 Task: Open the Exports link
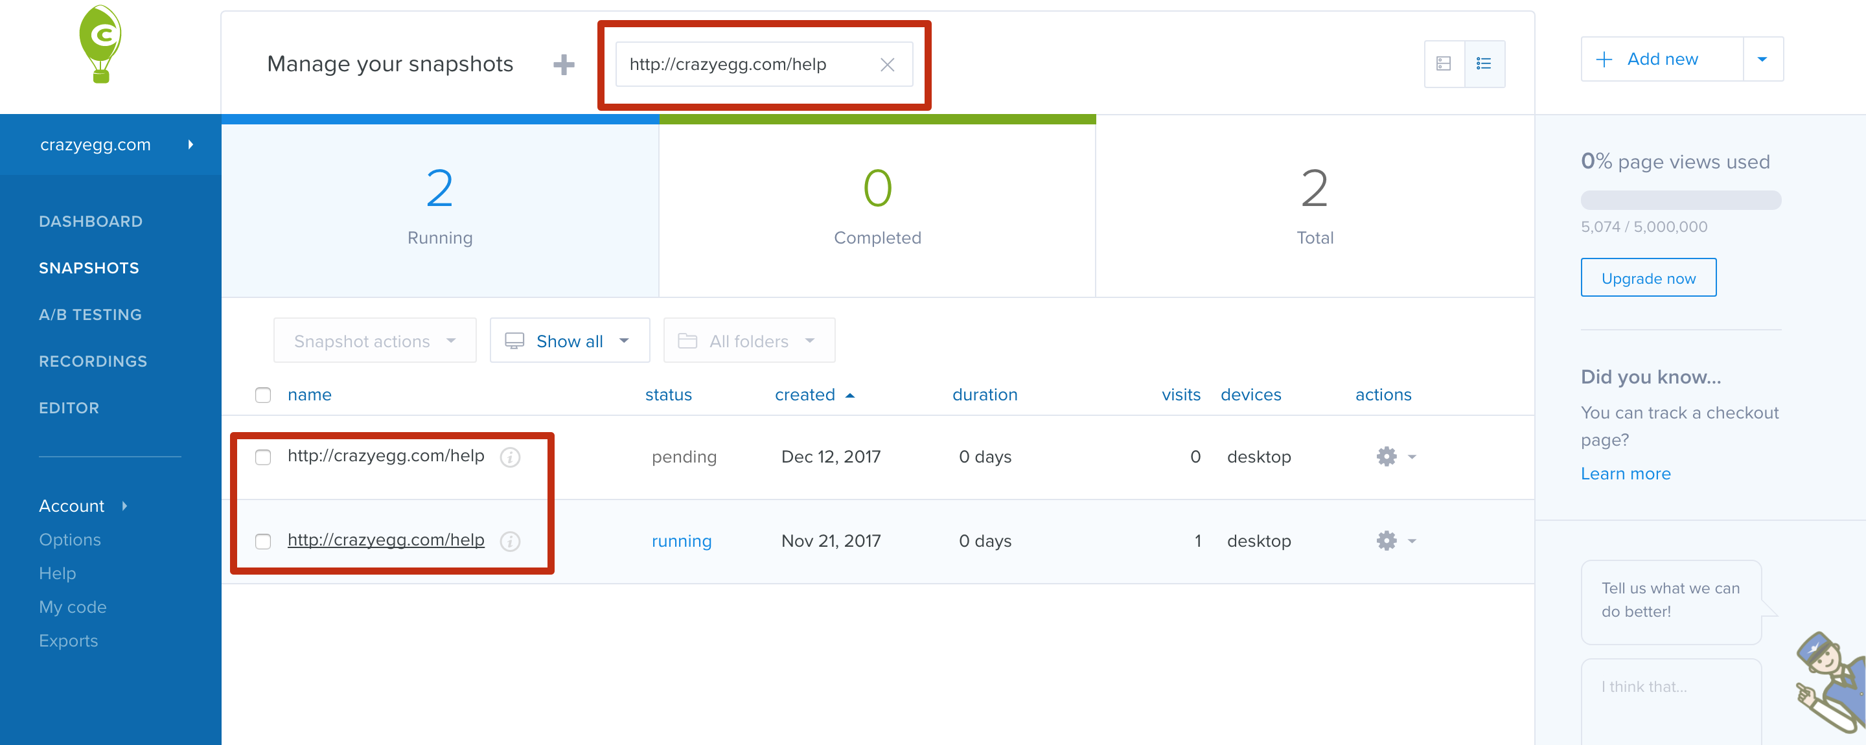68,641
